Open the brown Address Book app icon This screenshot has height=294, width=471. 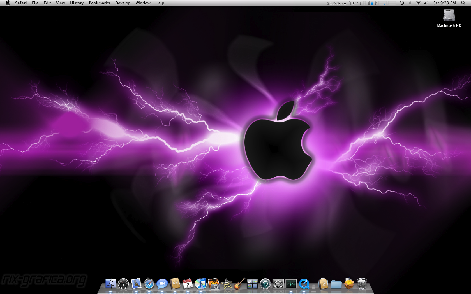[175, 284]
